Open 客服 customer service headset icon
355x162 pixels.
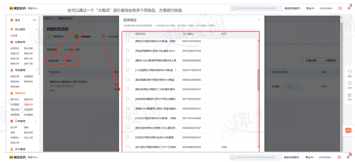[349, 72]
